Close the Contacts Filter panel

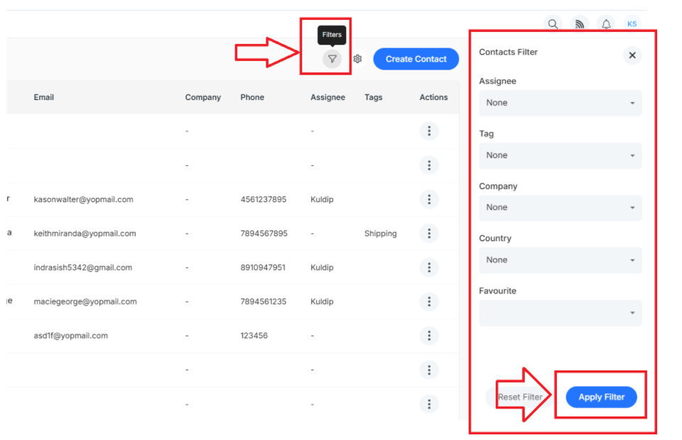coord(632,55)
